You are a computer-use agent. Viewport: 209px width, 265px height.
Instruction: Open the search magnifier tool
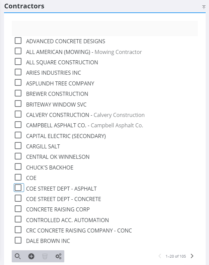pyautogui.click(x=18, y=256)
